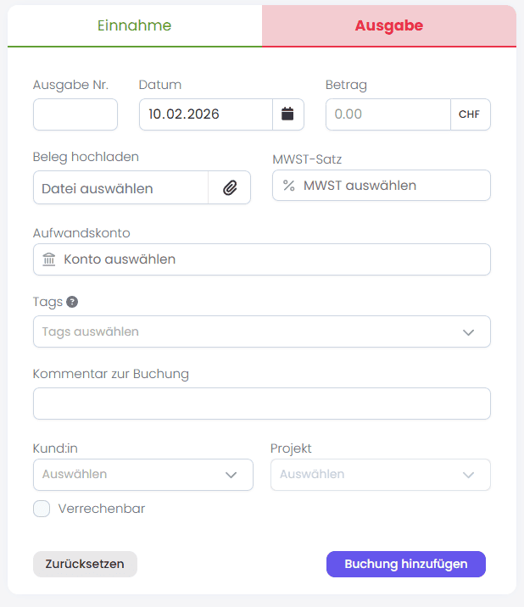This screenshot has height=607, width=524.
Task: Click Buchung hinzufügen button
Action: coord(405,564)
